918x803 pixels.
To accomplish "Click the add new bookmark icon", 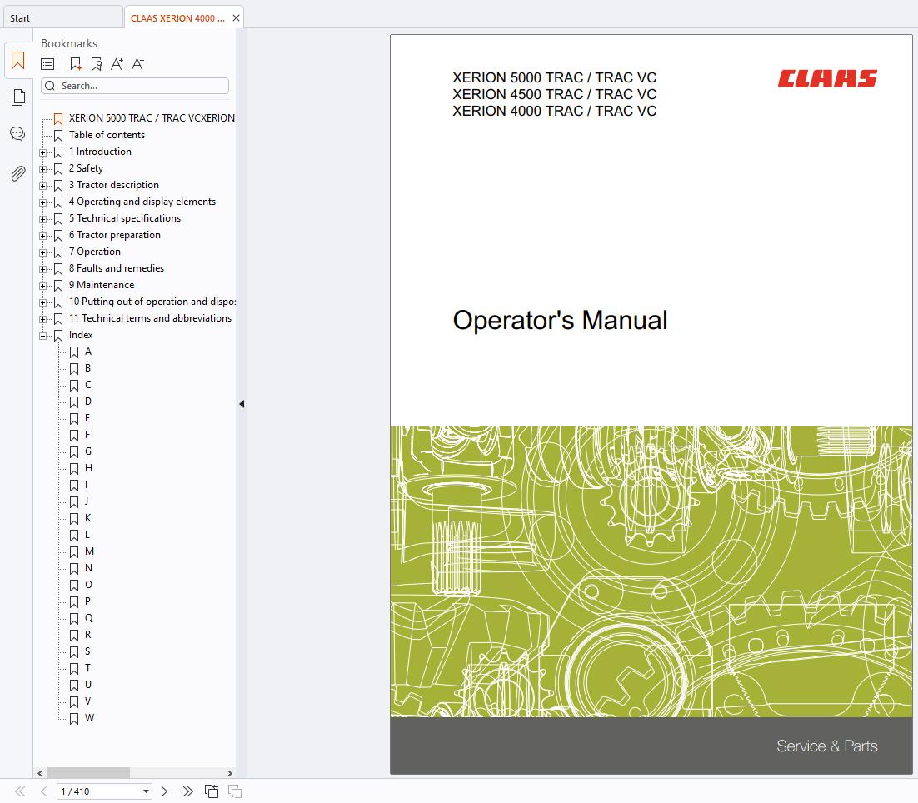I will 76,64.
